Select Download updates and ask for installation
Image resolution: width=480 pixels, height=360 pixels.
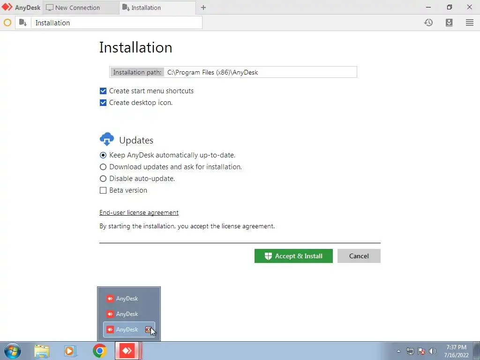103,167
